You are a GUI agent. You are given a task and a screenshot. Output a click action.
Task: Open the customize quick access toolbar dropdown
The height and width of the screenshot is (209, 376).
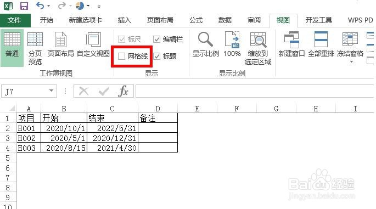(x=99, y=6)
